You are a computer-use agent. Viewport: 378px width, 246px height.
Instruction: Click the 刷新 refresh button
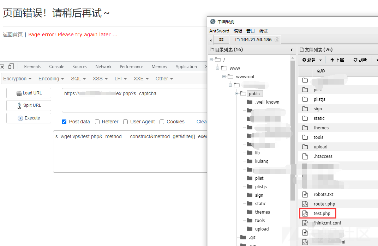360,60
